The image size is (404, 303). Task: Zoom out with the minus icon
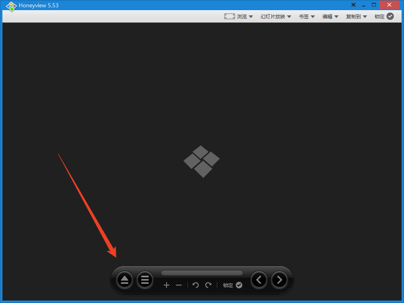coord(179,285)
